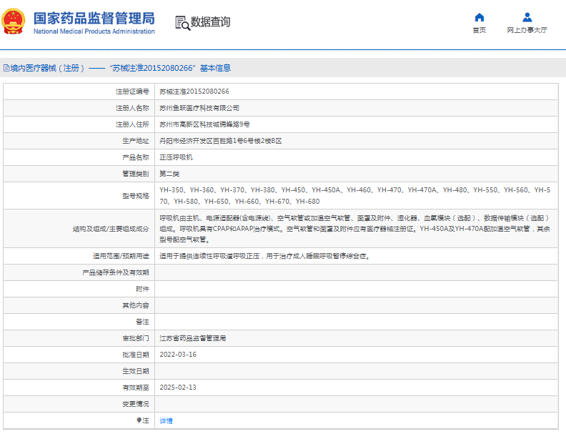Select expiry date 2025-02-13
This screenshot has width=566, height=434.
pyautogui.click(x=178, y=388)
